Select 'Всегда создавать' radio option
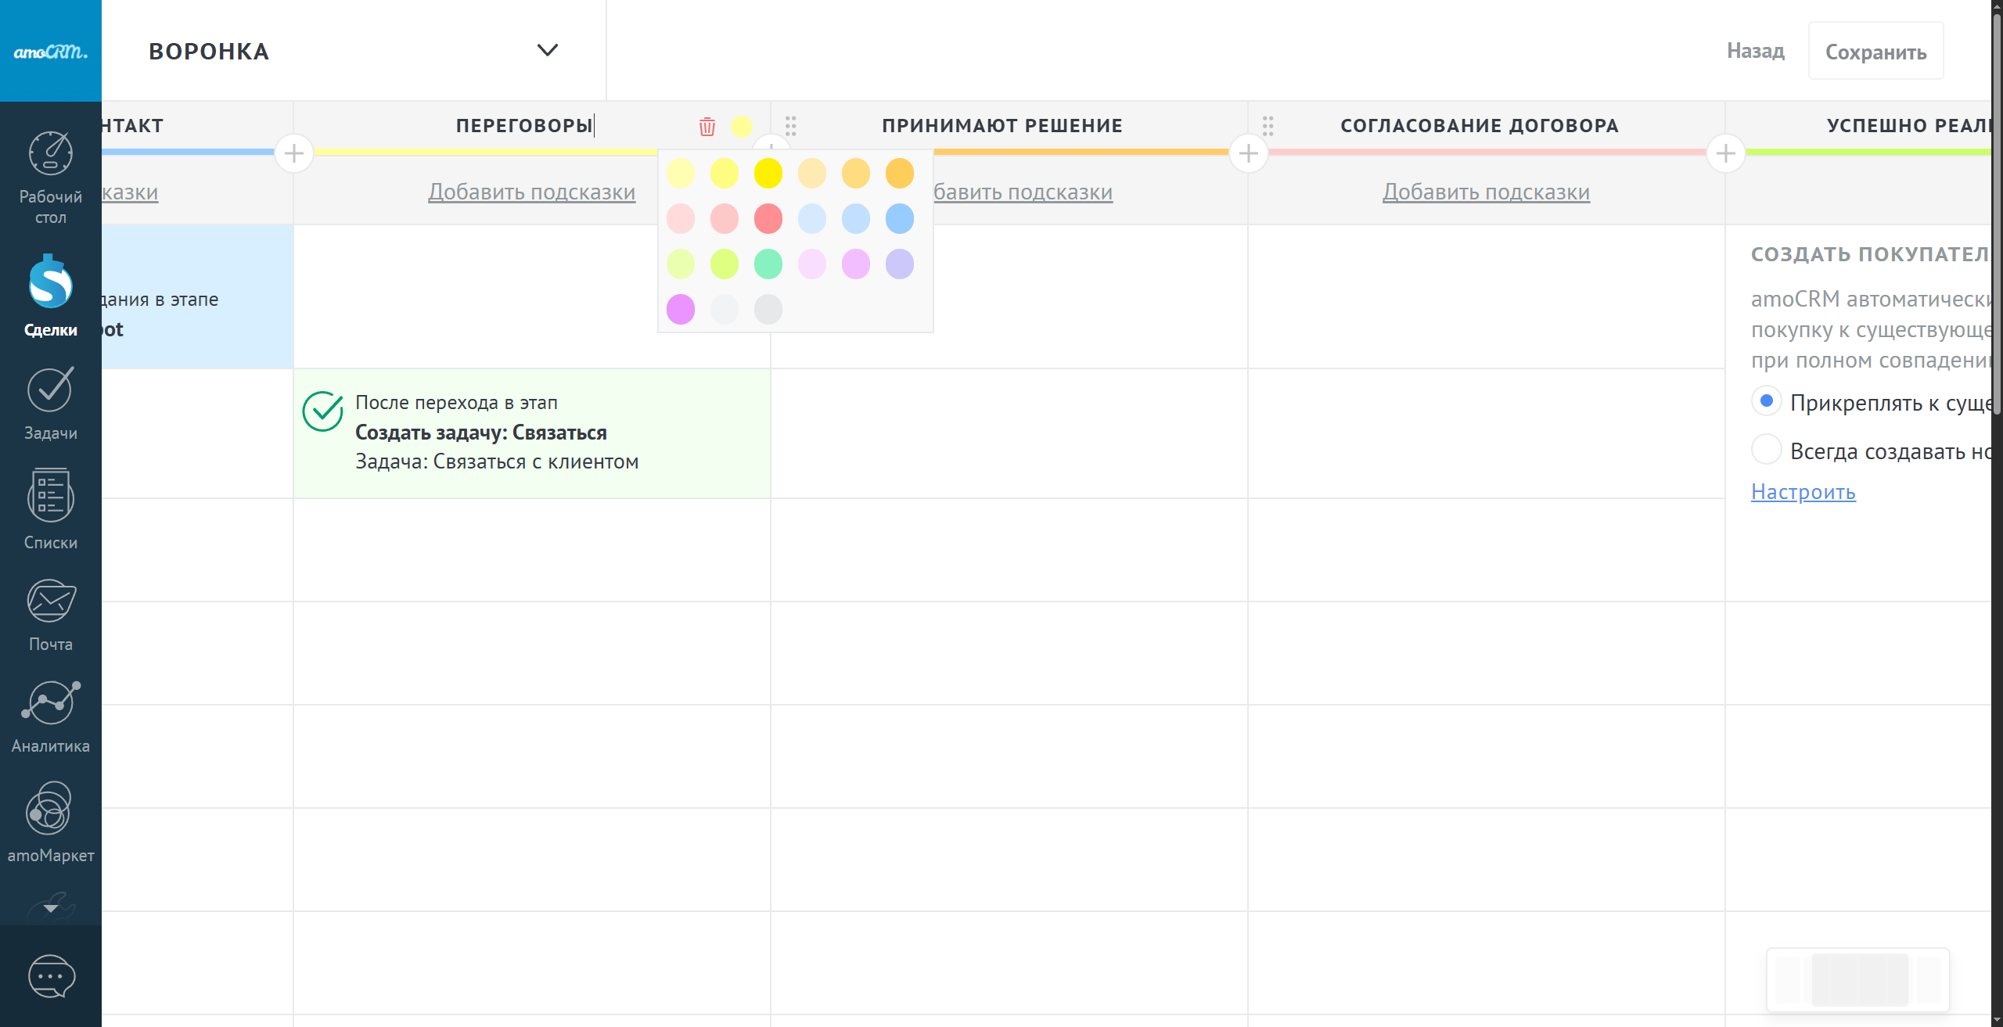The image size is (2003, 1027). tap(1766, 450)
